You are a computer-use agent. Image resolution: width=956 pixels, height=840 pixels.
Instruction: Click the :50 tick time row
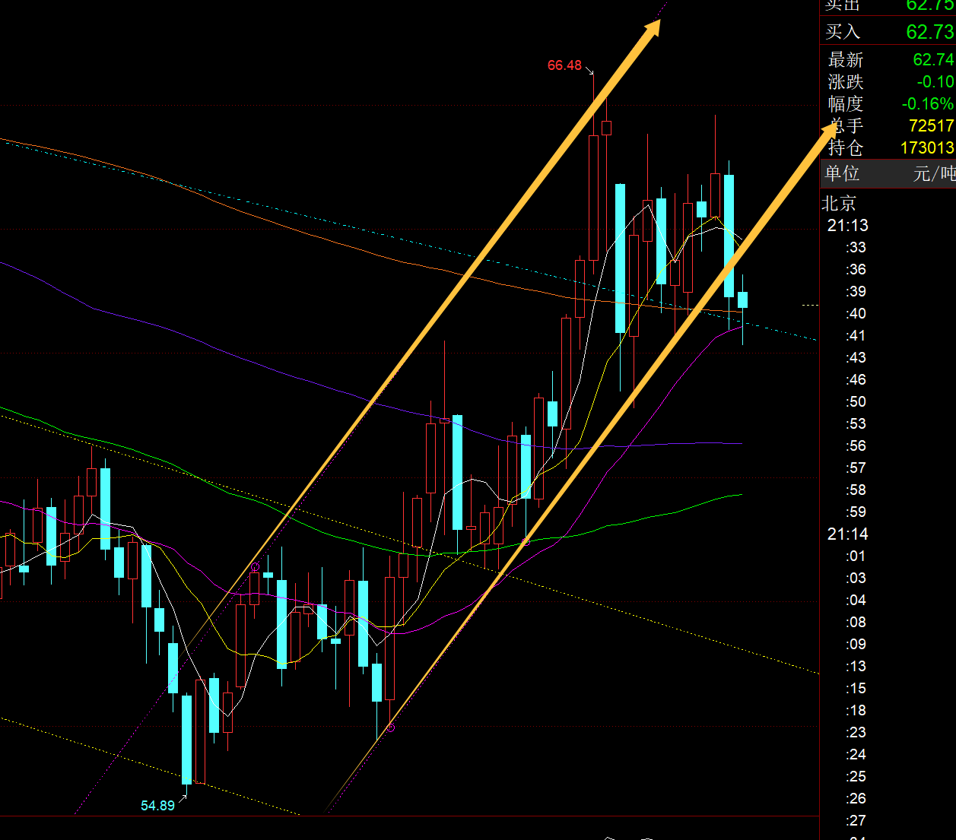[x=856, y=401]
